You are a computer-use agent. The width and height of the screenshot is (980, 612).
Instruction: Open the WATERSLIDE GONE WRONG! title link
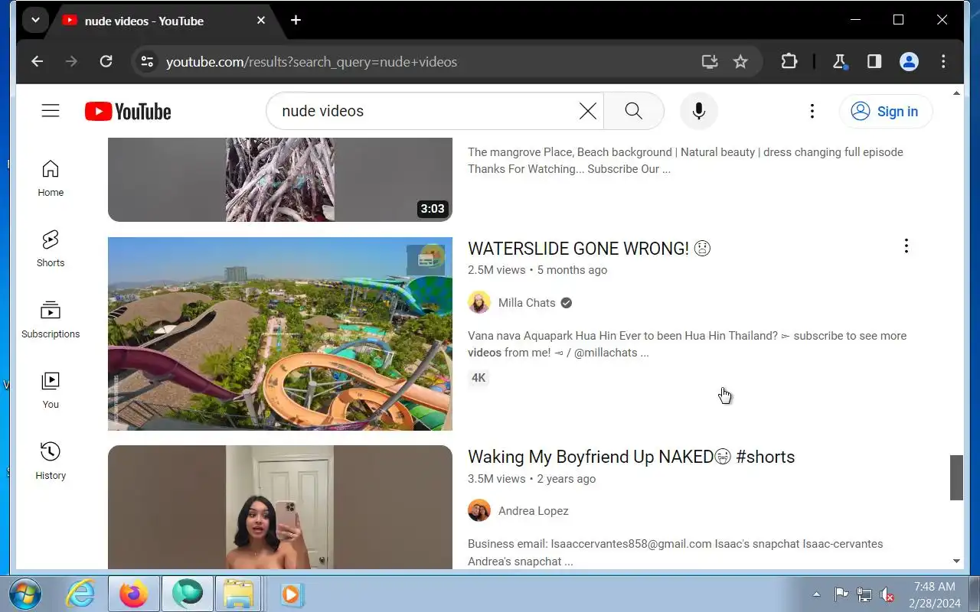(590, 249)
